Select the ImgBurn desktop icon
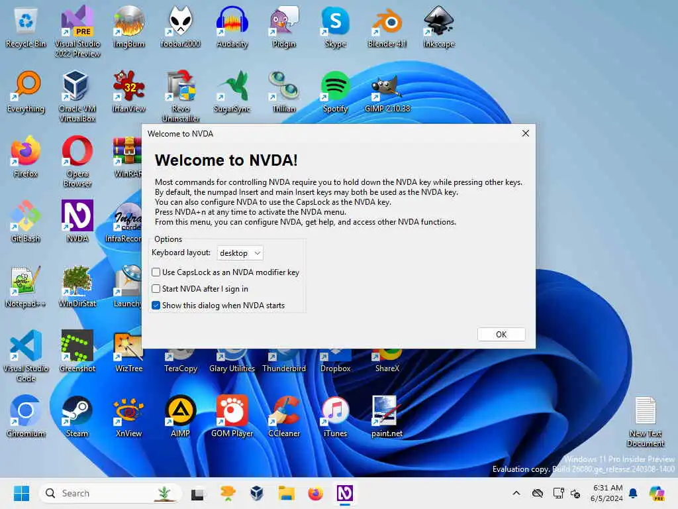The image size is (678, 509). tap(129, 28)
